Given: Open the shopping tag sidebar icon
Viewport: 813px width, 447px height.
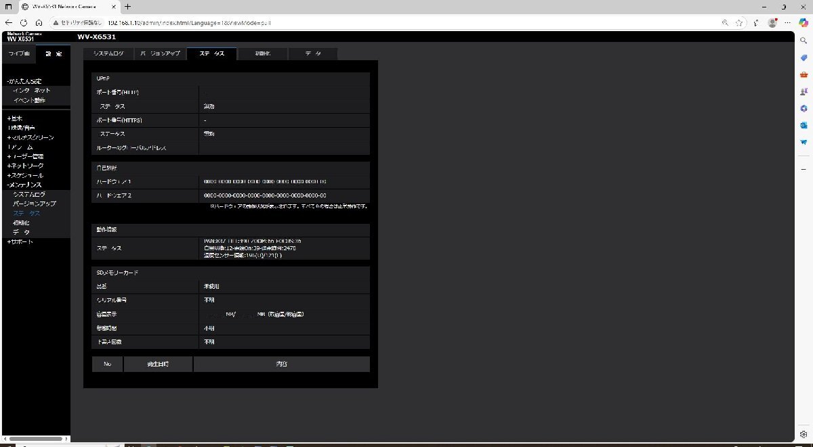Looking at the screenshot, I should [x=804, y=57].
